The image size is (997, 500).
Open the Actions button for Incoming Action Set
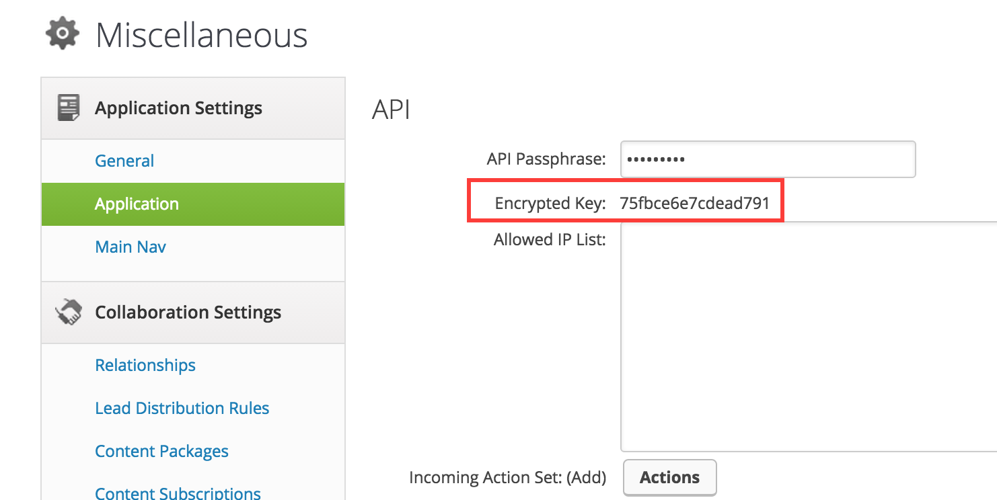(670, 477)
